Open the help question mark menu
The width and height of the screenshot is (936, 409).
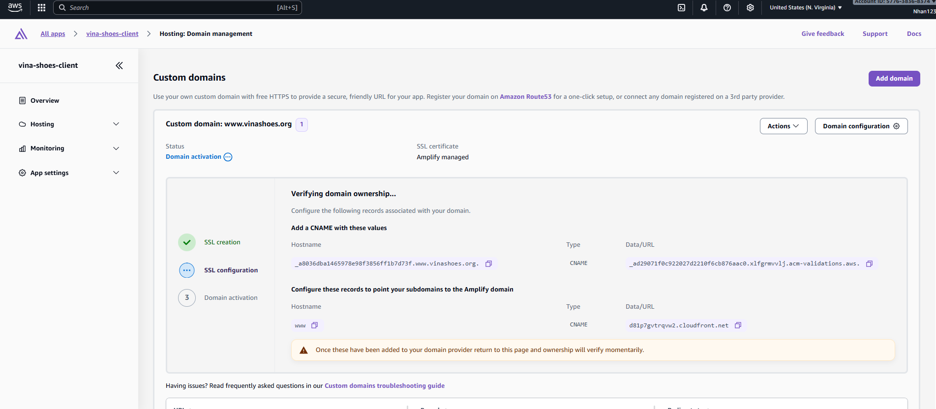pos(727,7)
